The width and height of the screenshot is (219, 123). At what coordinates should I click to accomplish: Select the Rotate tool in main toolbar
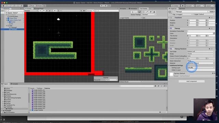(x=11, y=6)
